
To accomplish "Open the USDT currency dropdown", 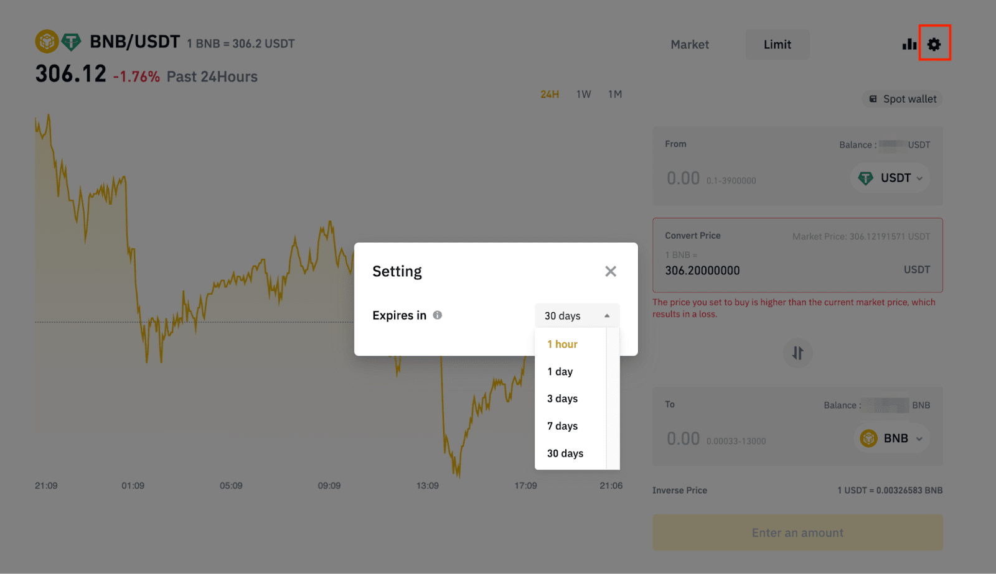I will tap(891, 178).
